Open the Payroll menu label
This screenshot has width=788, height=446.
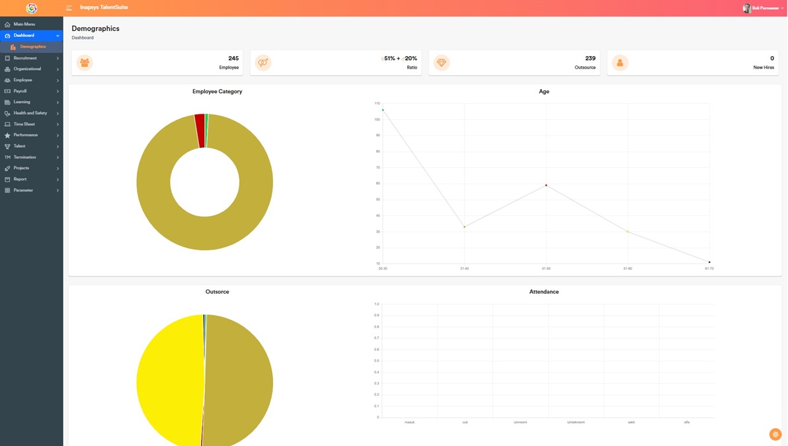[20, 91]
